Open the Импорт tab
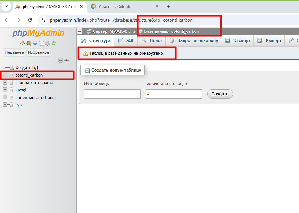Viewport: 299px width, 213px height. point(269,41)
